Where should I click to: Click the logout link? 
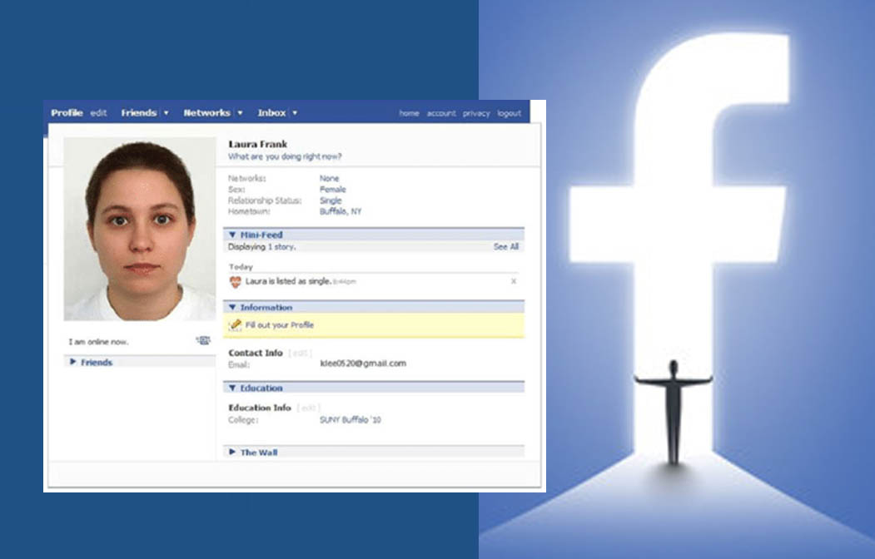pos(509,113)
